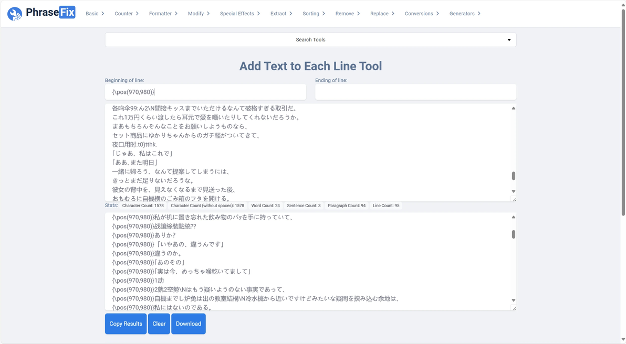
Task: Open the Special Effects menu
Action: pyautogui.click(x=240, y=14)
